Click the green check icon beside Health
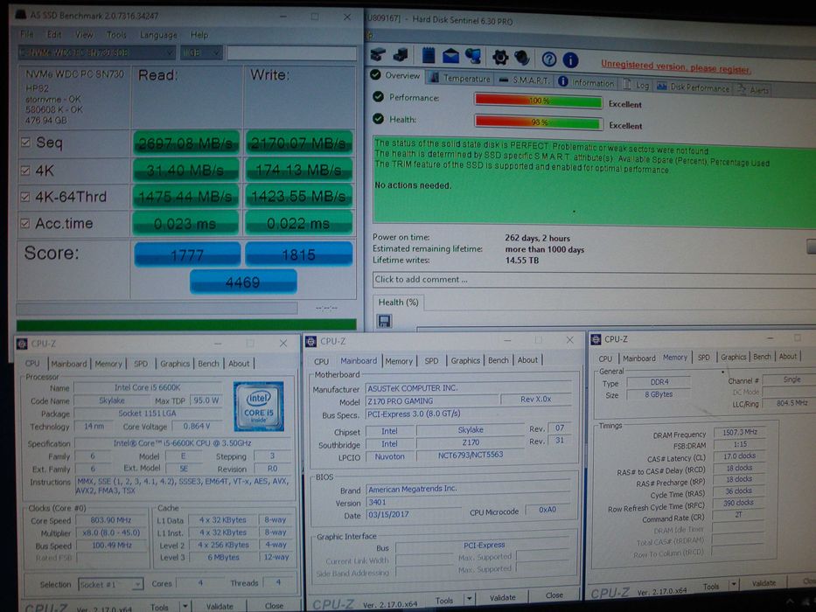Screen dimensions: 816x612 click(x=379, y=119)
